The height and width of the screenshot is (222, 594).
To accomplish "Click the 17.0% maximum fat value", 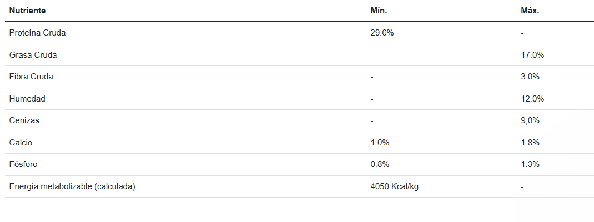I will (x=532, y=55).
